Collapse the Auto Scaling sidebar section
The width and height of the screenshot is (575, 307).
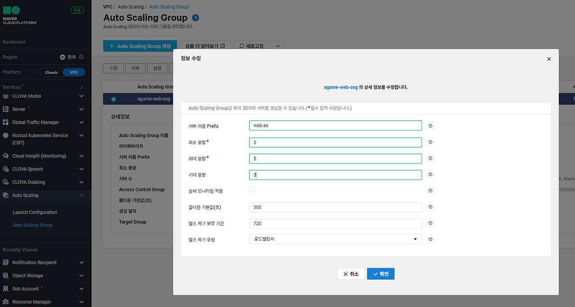coord(81,196)
